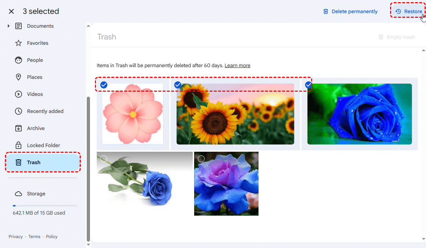Tick the purple-blue rose photo checkbox
The height and width of the screenshot is (248, 426).
(x=201, y=159)
